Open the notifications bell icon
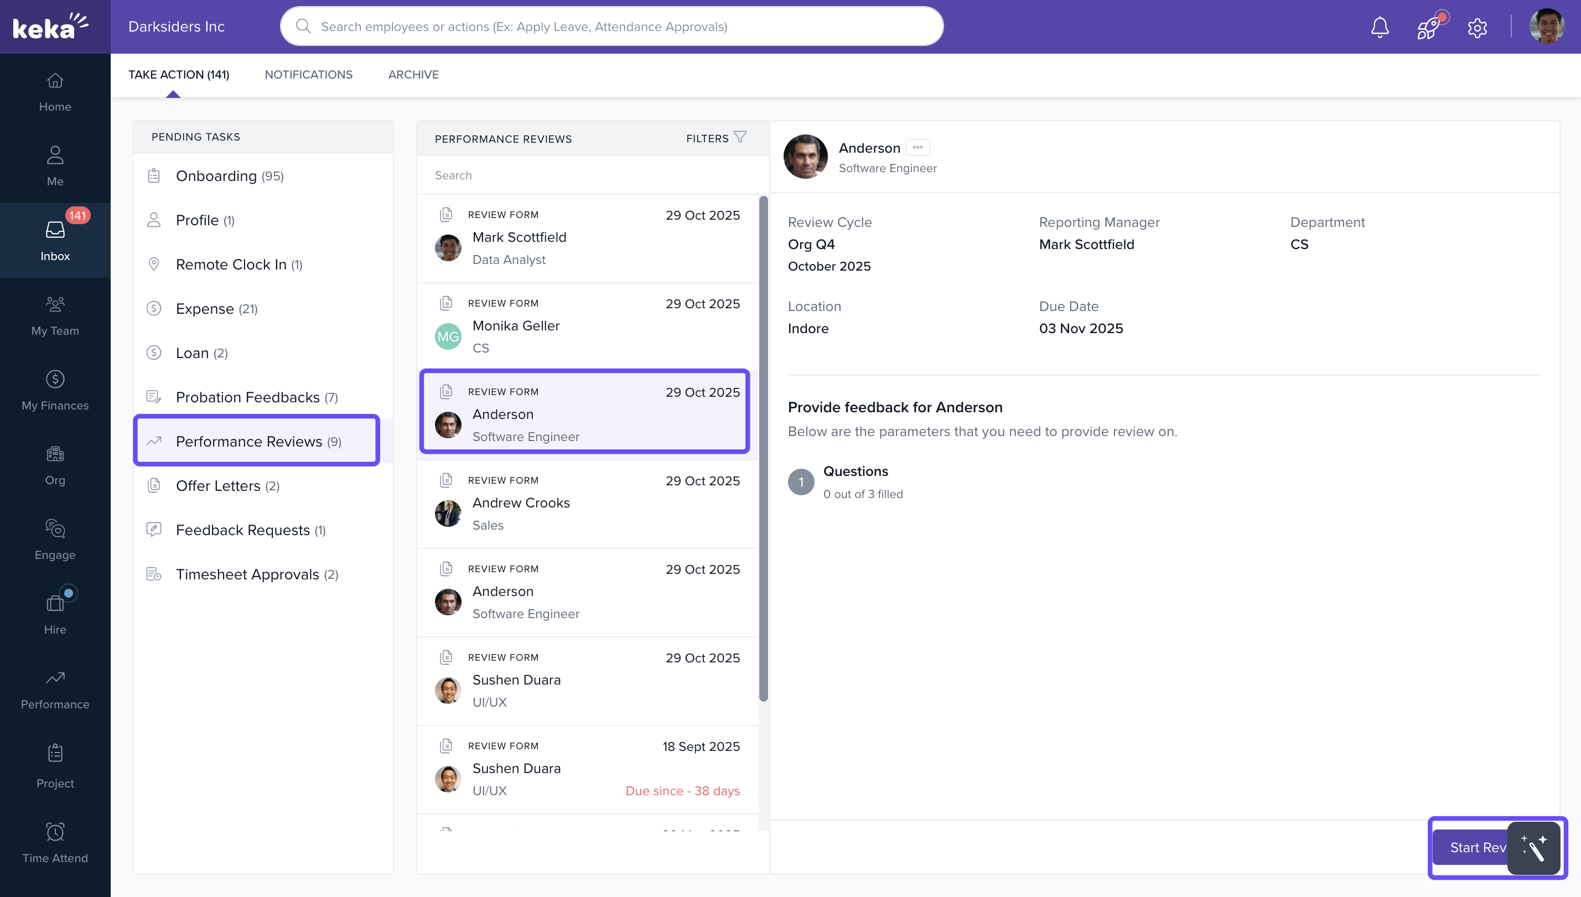 [1380, 27]
